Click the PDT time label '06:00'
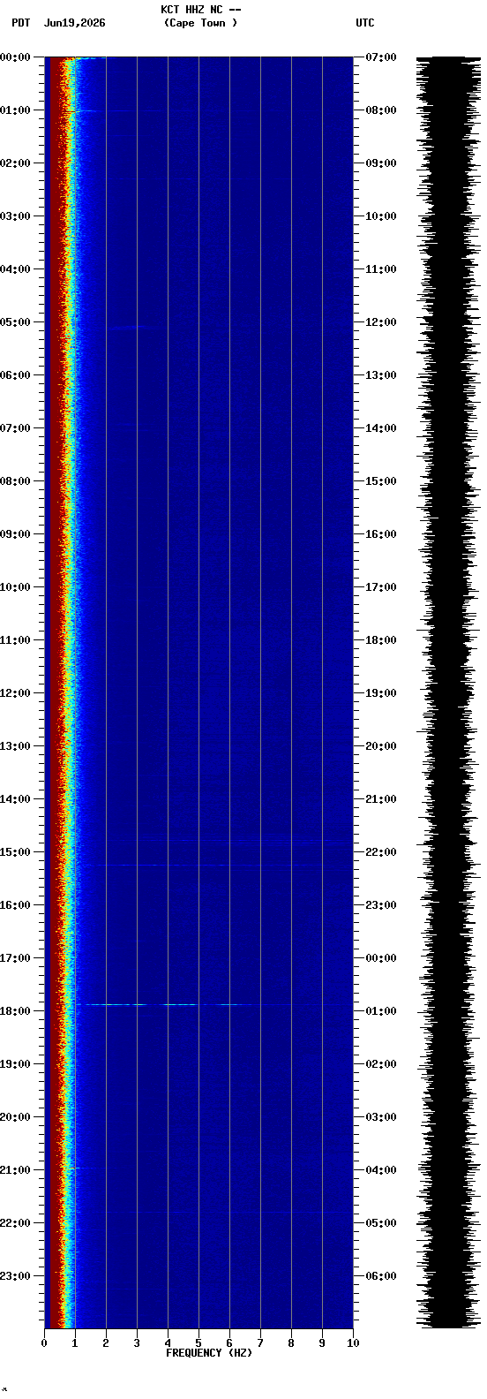Image resolution: width=487 pixels, height=1399 pixels. [x=15, y=375]
